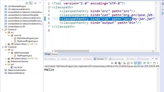This screenshot has height=92, width=164.
Task: Click Remove Launch icon in Console
Action: tap(116, 63)
